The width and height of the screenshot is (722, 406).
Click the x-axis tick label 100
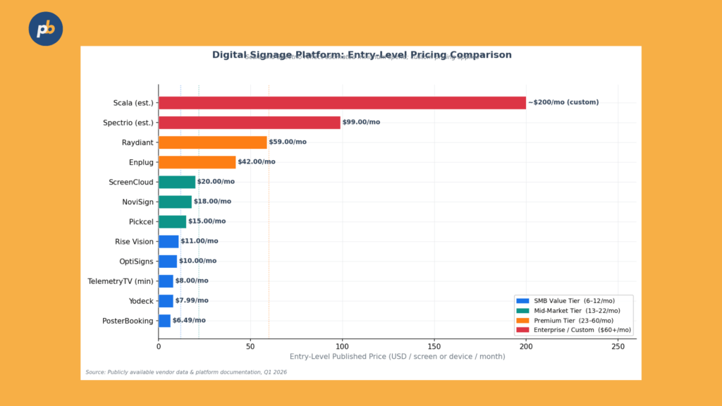(x=342, y=347)
